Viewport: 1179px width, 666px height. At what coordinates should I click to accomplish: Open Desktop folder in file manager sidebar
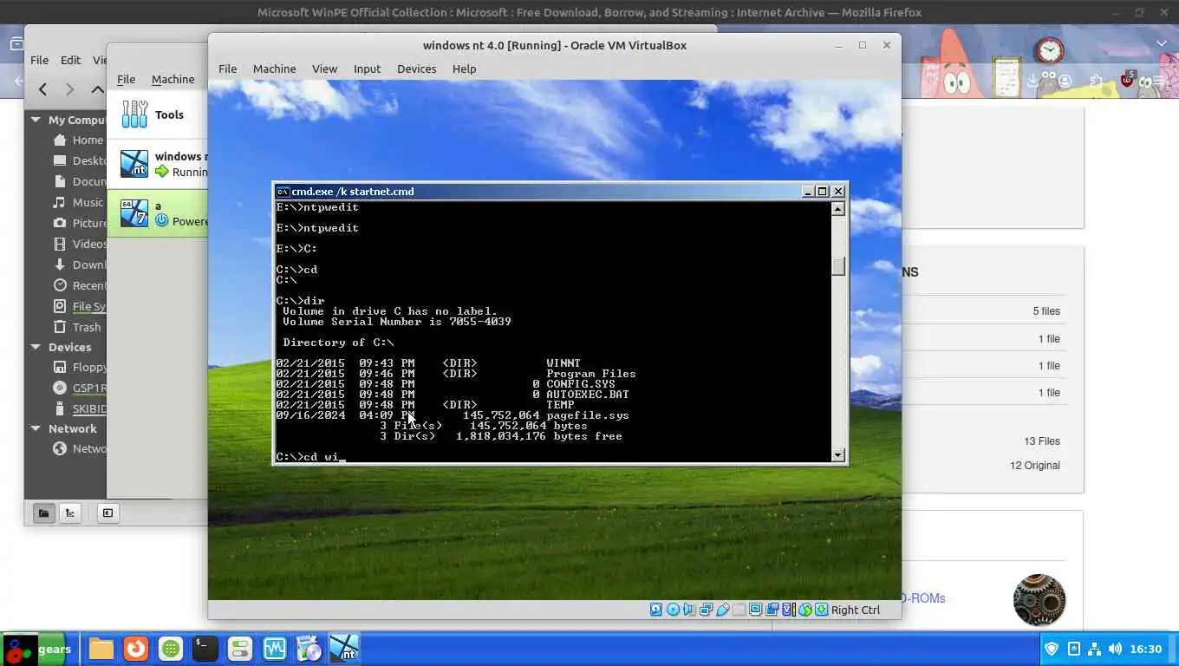click(78, 160)
